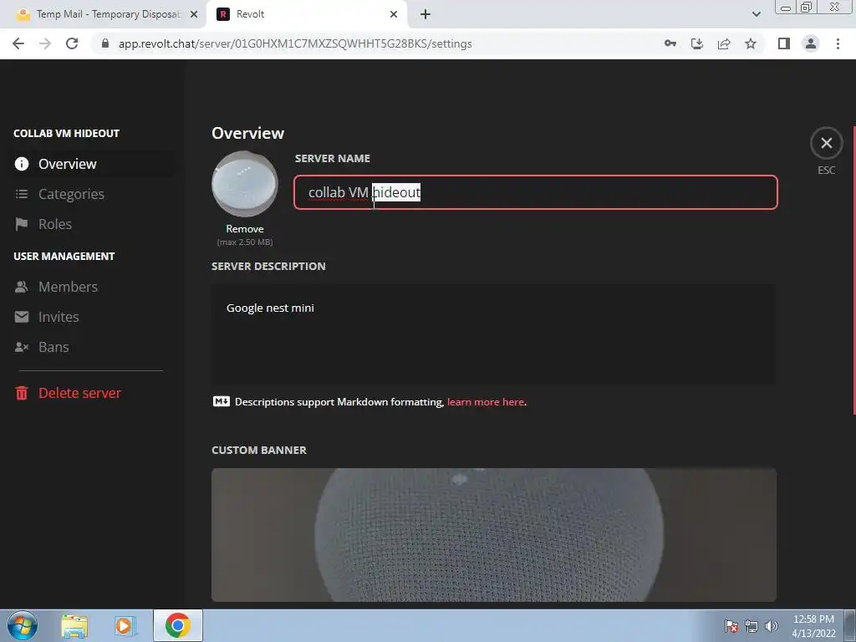Open File Explorer from taskbar
The image size is (856, 642).
pos(74,626)
